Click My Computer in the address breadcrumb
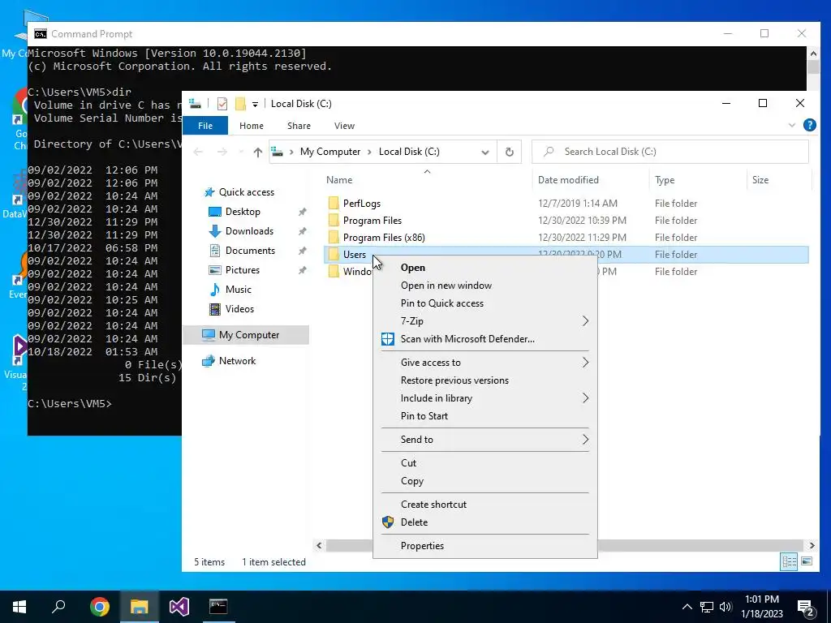Screen dimensions: 831x623 point(330,152)
